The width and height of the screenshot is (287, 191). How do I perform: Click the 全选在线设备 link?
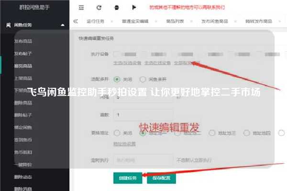tap(157, 63)
